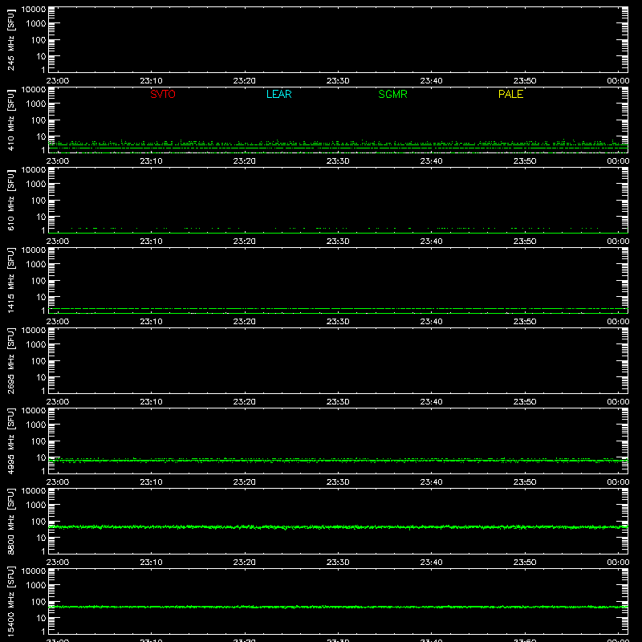Screen dimensions: 642x642
Task: Click the 100 y-axis label on 8800 MHz panel
Action: pos(39,522)
